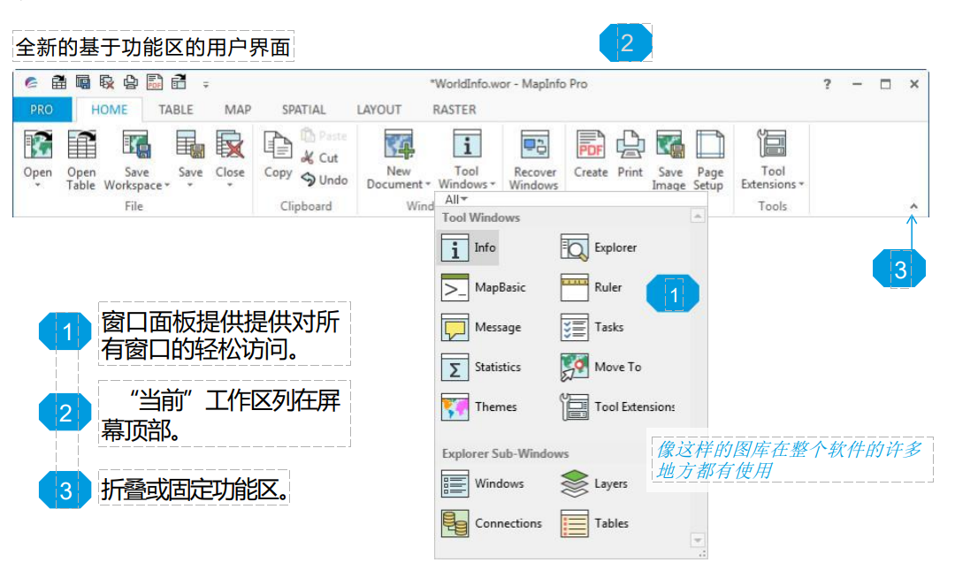Collapse the ribbon with the chevron
The height and width of the screenshot is (570, 955).
pyautogui.click(x=913, y=207)
